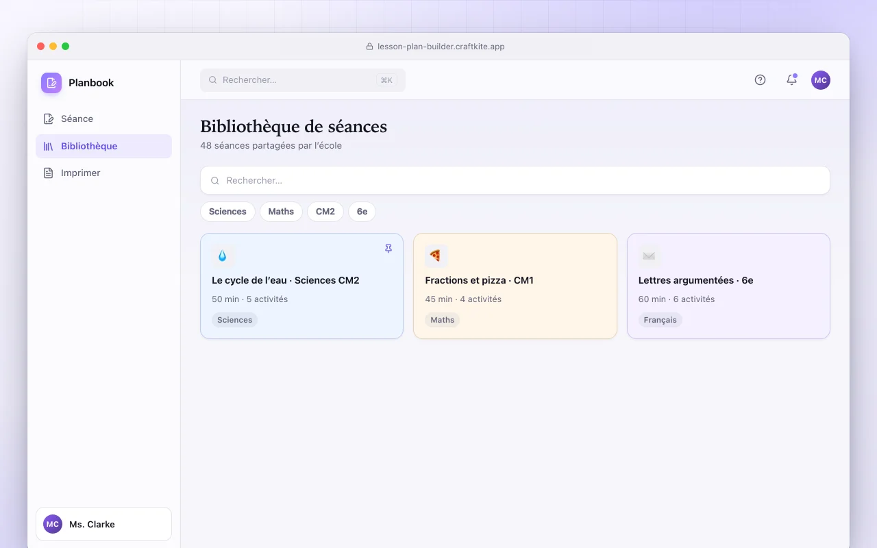Focus the library Rechercher search box
Viewport: 877px width, 548px height.
click(515, 180)
